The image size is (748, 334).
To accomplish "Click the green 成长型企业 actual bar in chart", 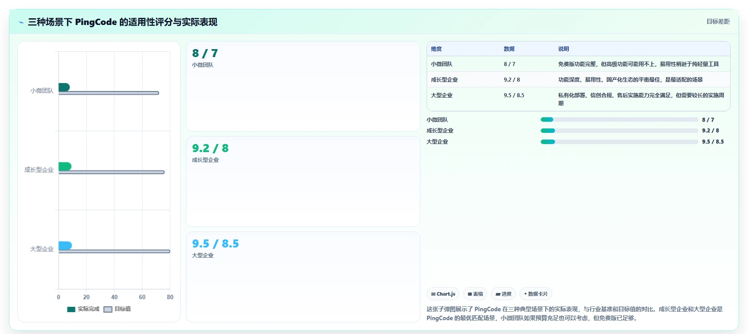I will pyautogui.click(x=65, y=166).
